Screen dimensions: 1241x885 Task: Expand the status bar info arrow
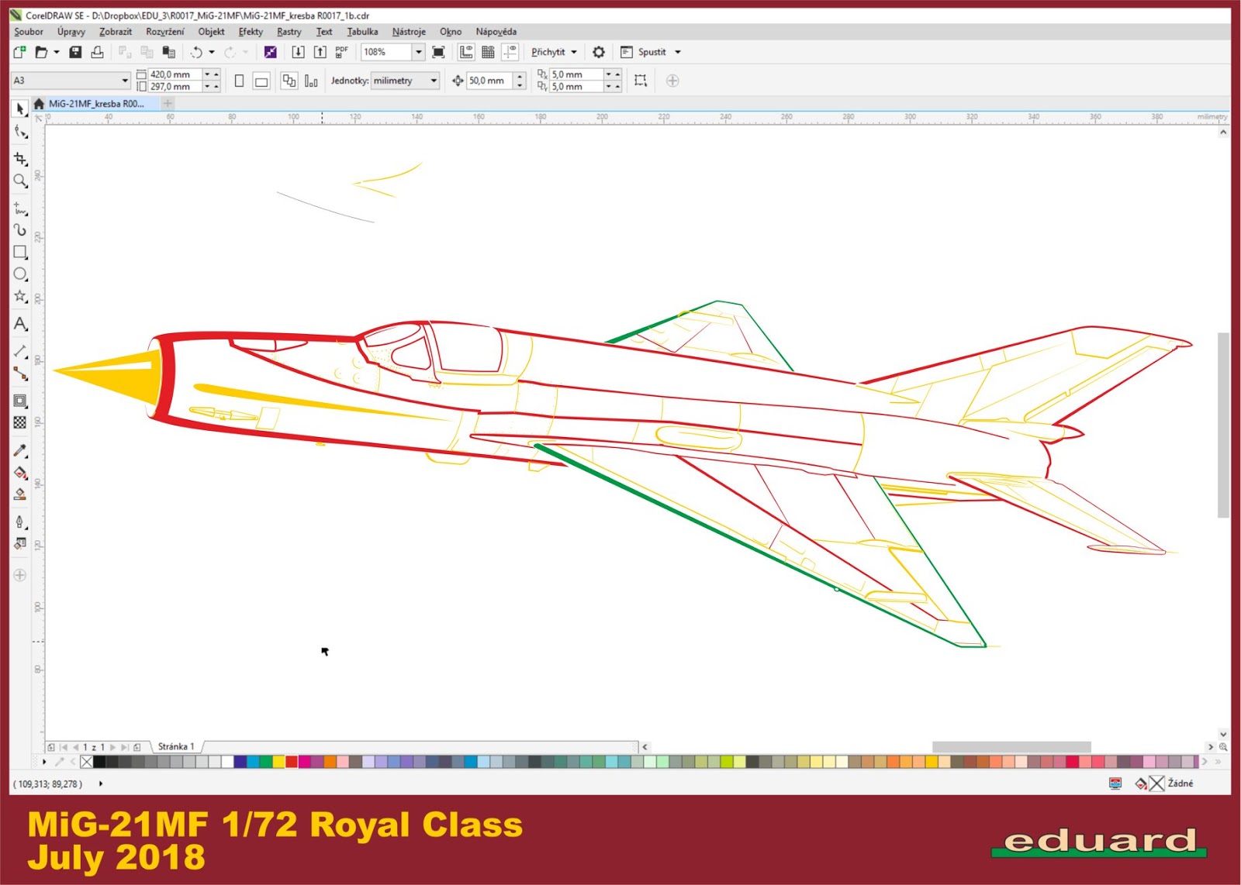point(101,783)
